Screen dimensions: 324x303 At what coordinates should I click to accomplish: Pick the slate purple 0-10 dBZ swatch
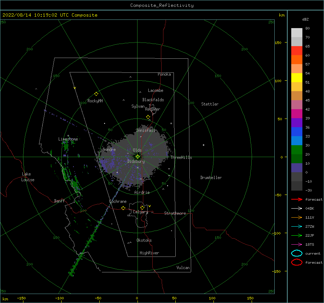tap(297, 168)
